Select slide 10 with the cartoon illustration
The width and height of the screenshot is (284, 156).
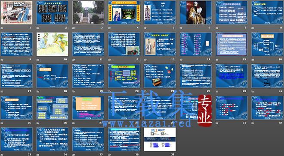(x=52, y=44)
